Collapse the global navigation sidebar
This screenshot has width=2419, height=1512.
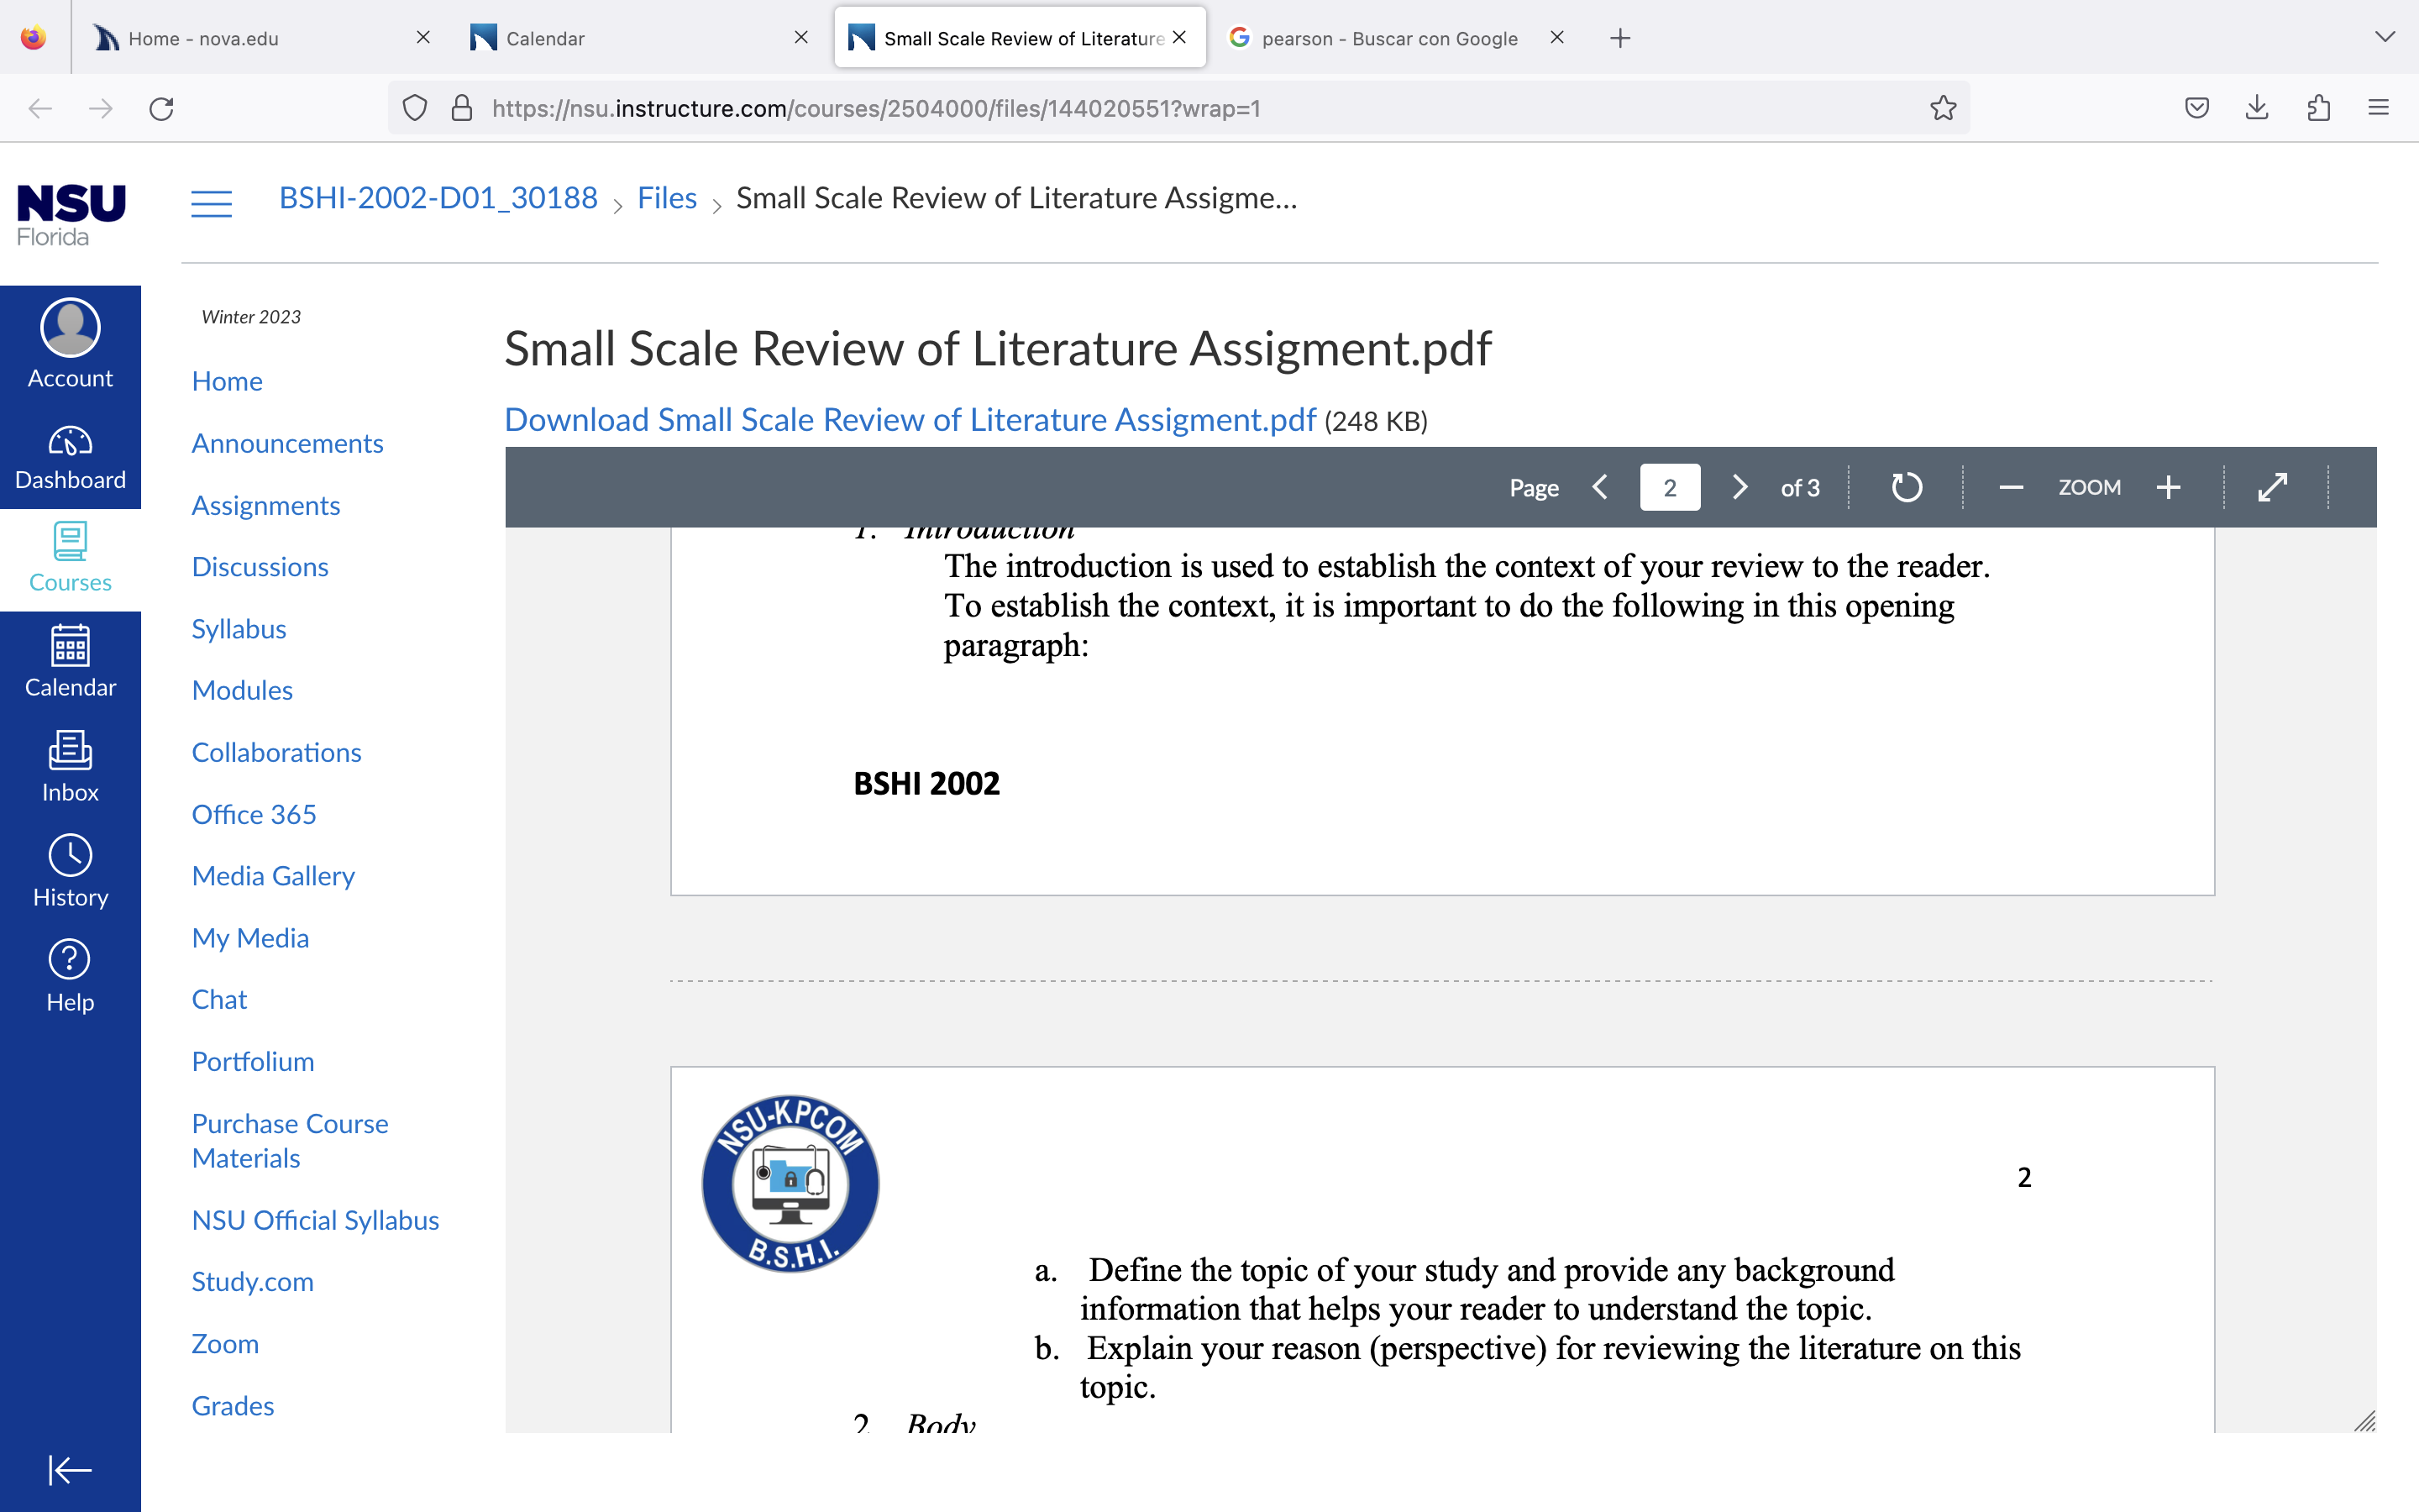pyautogui.click(x=70, y=1470)
